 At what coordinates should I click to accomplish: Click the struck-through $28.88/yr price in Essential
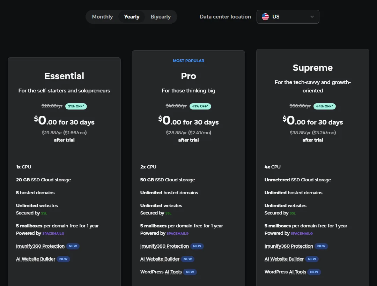tap(52, 106)
